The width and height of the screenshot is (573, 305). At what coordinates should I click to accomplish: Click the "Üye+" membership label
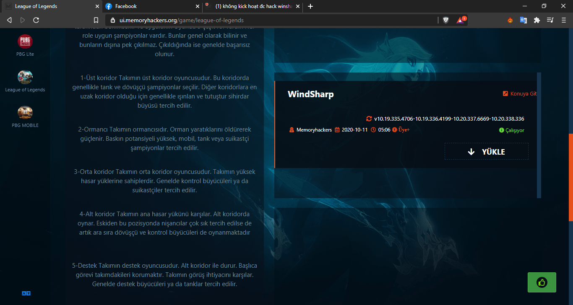tap(404, 130)
